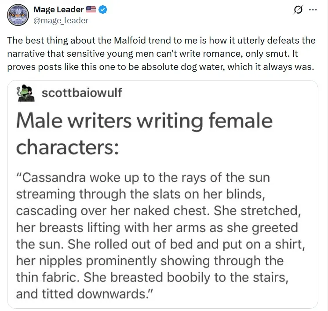Click the blue verified checkmark badge
The height and width of the screenshot is (311, 328).
coord(103,10)
